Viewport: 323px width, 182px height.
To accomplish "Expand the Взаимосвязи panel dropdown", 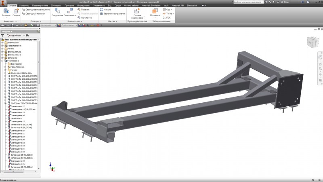I will pos(75,21).
